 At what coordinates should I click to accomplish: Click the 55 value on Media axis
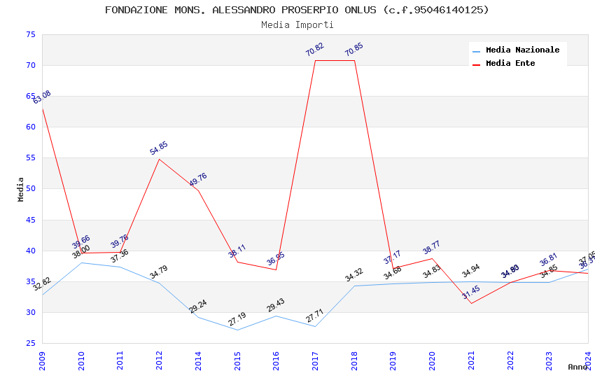(31, 157)
